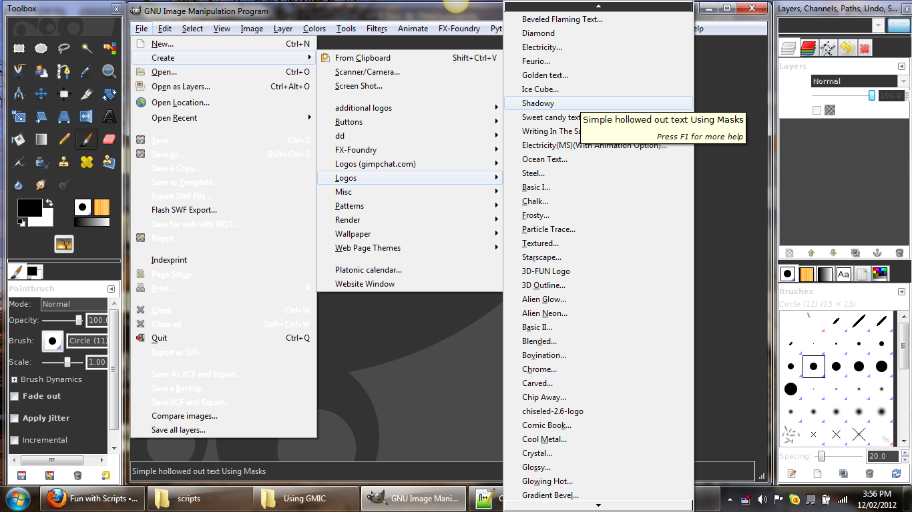Image resolution: width=912 pixels, height=512 pixels.
Task: Open the Colors menu
Action: click(314, 29)
